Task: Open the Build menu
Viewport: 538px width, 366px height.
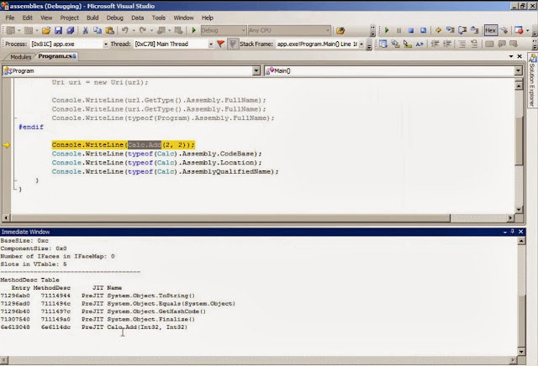Action: (92, 18)
